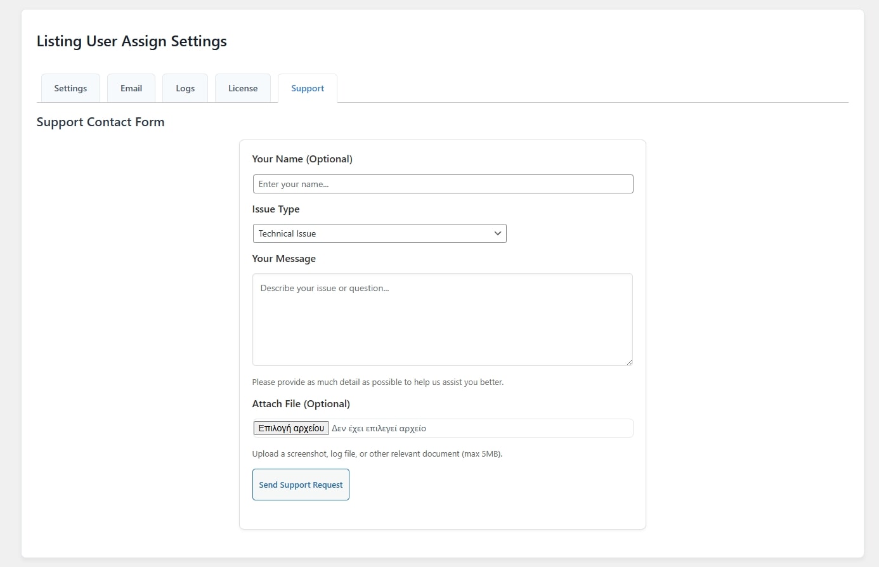The height and width of the screenshot is (567, 879).
Task: Click the Support Contact Form heading
Action: (x=100, y=122)
